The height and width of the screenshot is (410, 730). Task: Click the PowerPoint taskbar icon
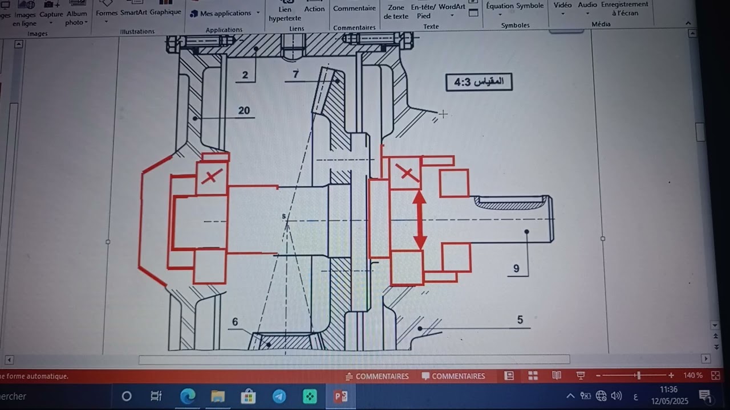(340, 396)
